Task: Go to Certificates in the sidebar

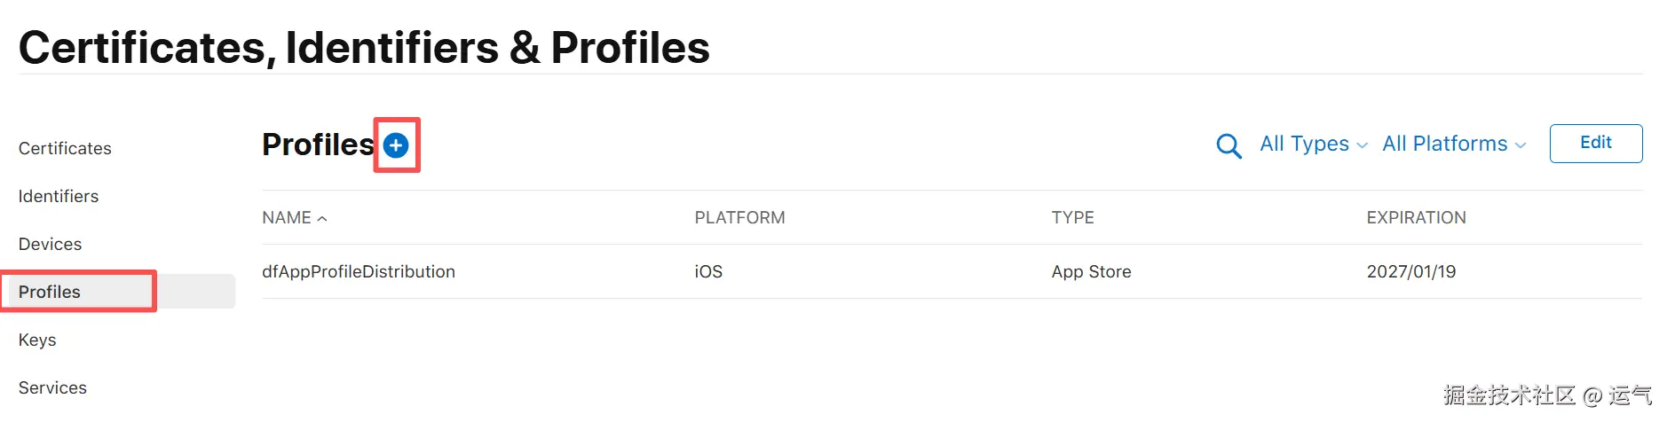Action: coord(65,148)
